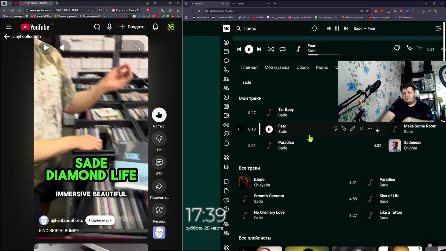Go back with arrow beside vinyl collection
This screenshot has height=251, width=446.
click(x=7, y=37)
